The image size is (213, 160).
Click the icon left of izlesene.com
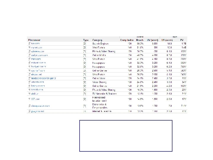pyautogui.click(x=29, y=51)
